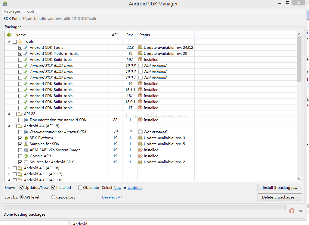Image resolution: width=309 pixels, height=225 pixels.
Task: Click the Android robot icon in Name header
Action: pyautogui.click(x=9, y=35)
